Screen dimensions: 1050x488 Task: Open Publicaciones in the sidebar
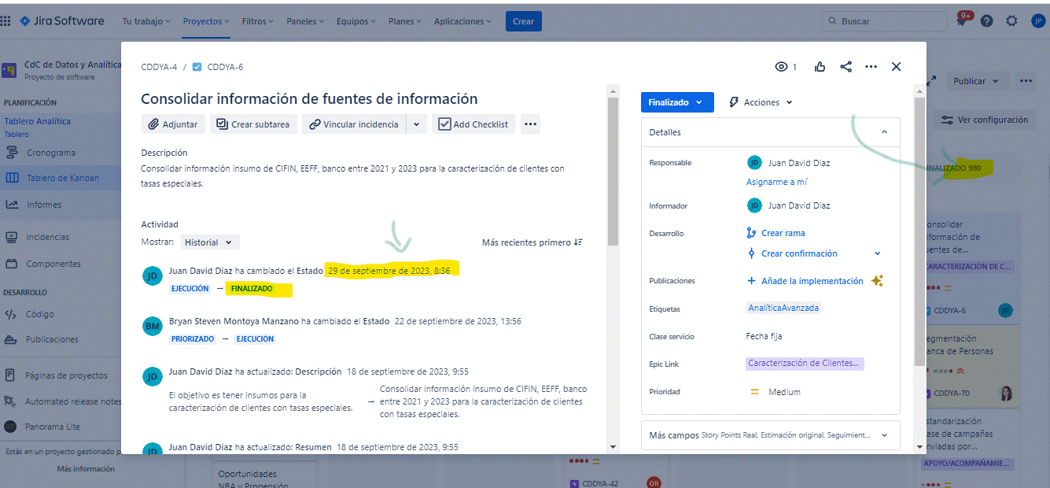coord(52,339)
